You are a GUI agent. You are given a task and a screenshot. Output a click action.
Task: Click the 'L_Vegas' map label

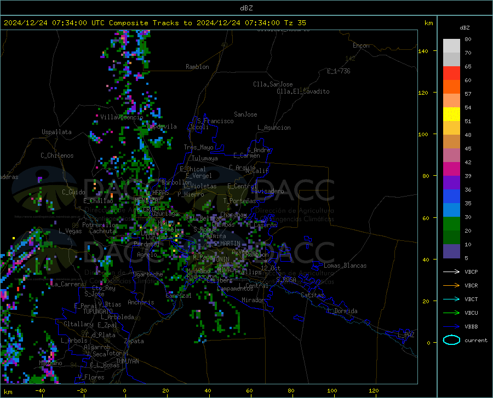[70, 231]
